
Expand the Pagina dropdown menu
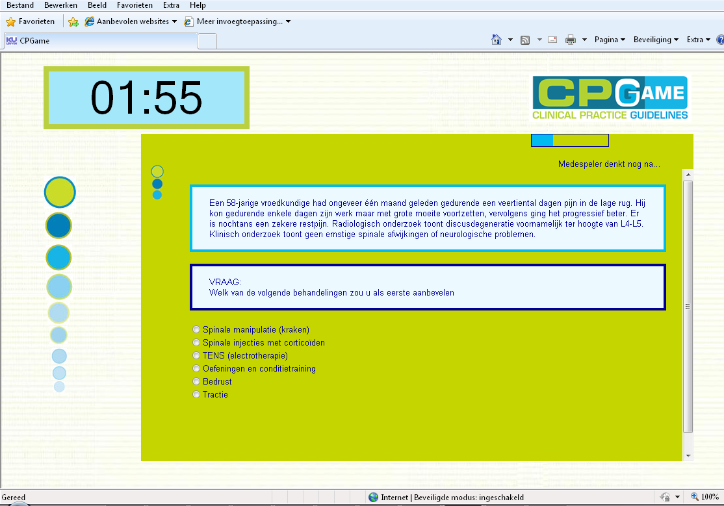click(x=610, y=40)
